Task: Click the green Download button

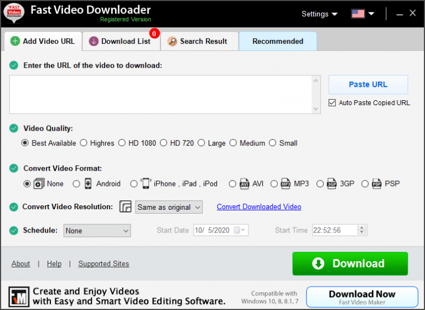Action: point(350,263)
